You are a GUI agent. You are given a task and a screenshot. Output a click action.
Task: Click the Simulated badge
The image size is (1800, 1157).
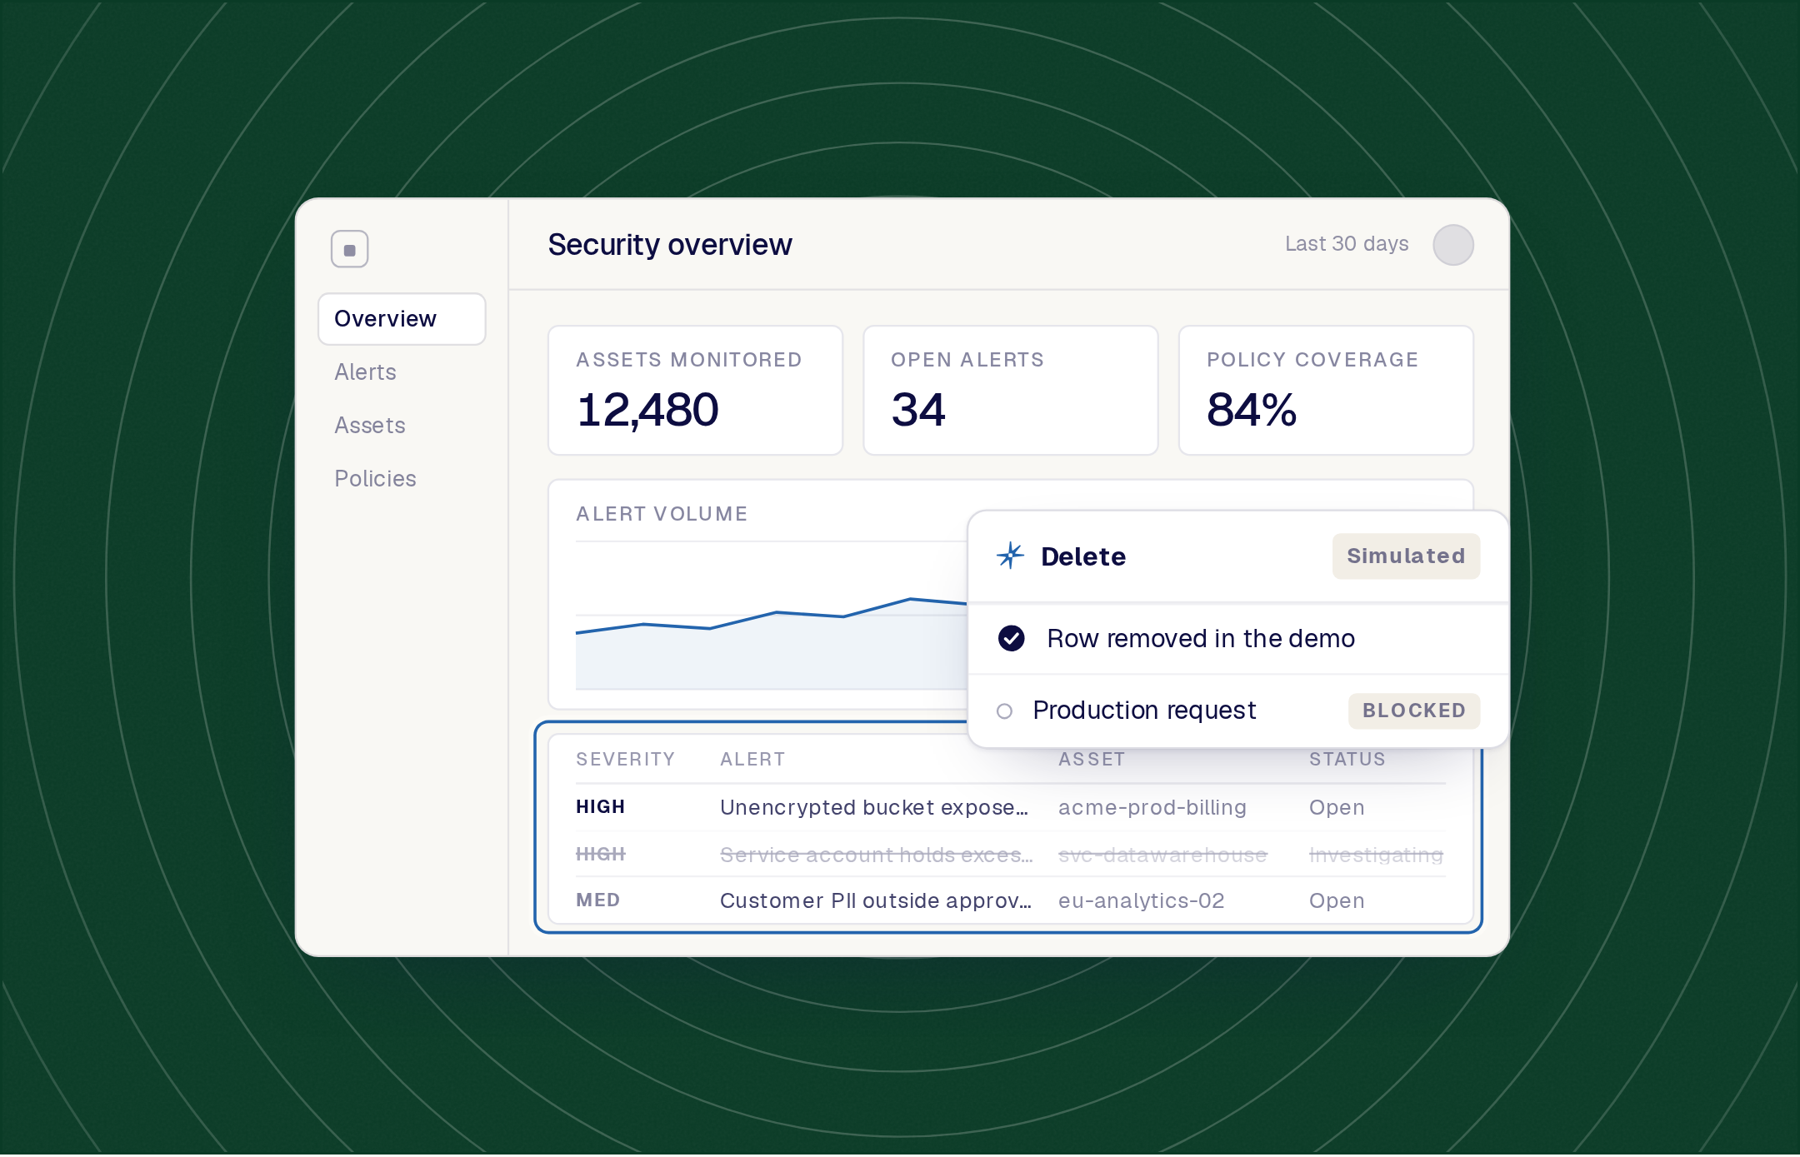1406,556
